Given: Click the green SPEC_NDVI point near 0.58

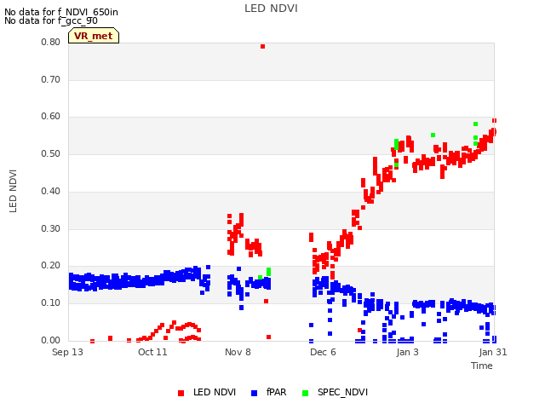Looking at the screenshot, I should [475, 124].
